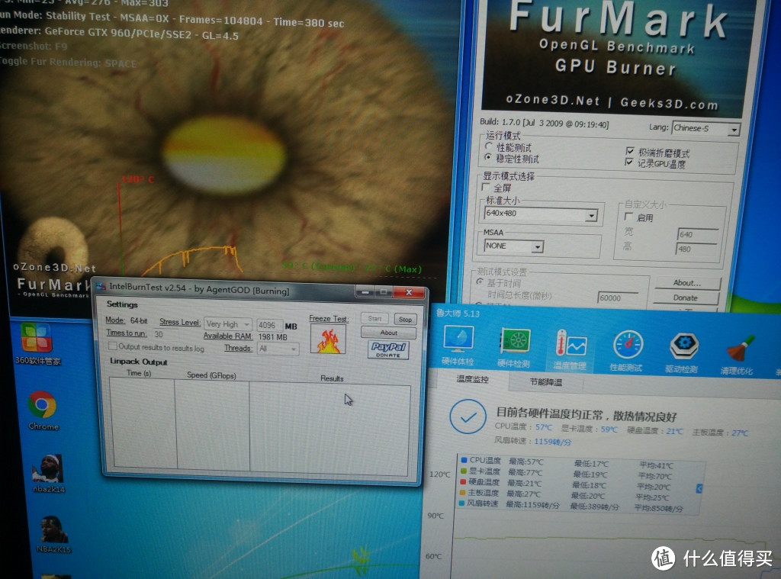
Task: Click the green checkmark status circle
Action: [468, 417]
